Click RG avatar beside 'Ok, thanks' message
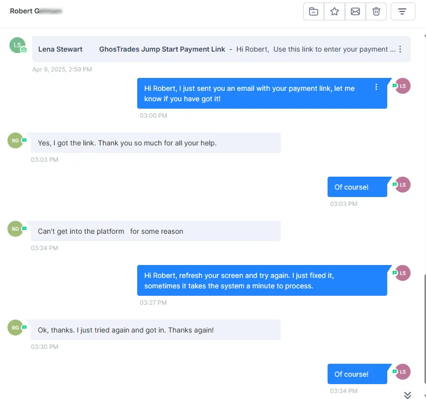 (x=15, y=328)
